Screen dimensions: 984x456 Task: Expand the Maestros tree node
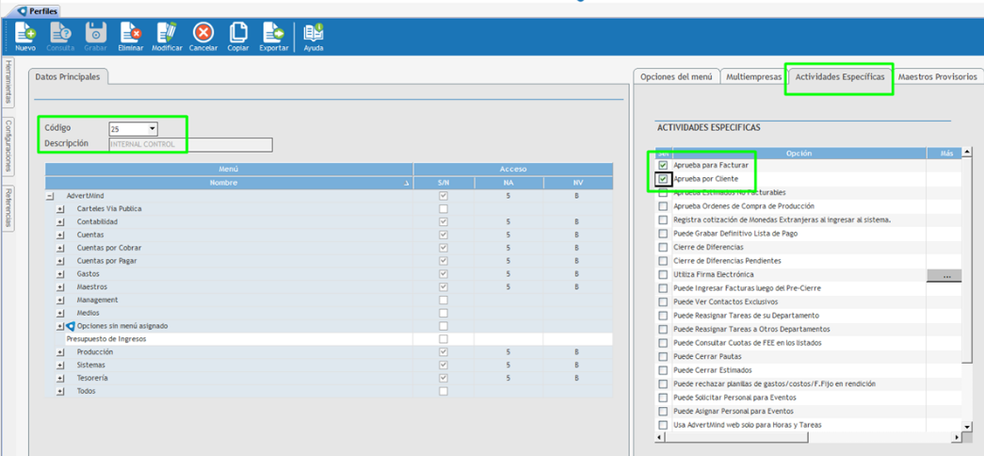coord(60,287)
